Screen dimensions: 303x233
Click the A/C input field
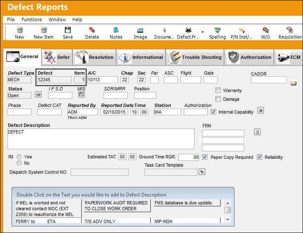[102, 80]
